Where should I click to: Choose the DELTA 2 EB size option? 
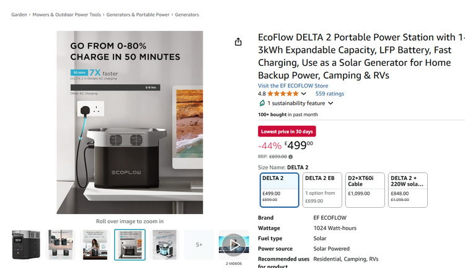tap(322, 190)
